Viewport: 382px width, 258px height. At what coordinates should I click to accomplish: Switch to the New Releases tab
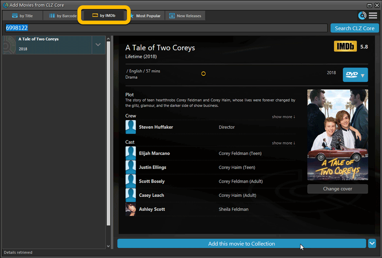(185, 16)
